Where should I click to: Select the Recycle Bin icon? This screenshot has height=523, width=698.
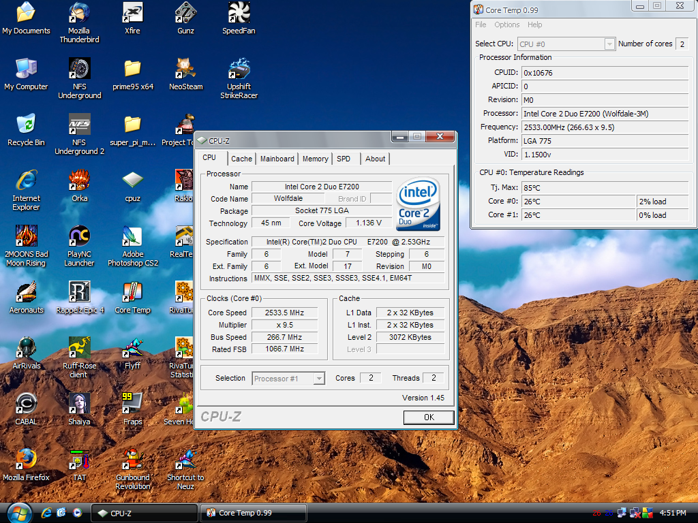click(26, 130)
